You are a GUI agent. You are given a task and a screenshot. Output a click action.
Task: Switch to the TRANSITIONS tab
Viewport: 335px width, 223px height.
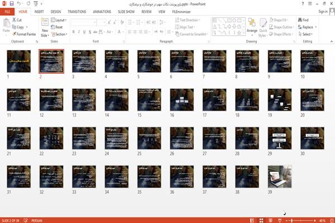(77, 12)
